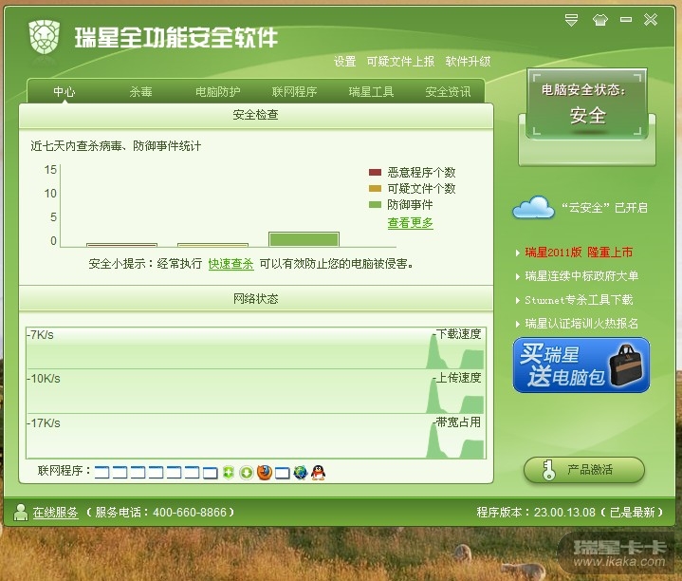Screen dimensions: 682x581
Task: Click the 程序版本：23.00.13.08 version text
Action: tap(536, 513)
